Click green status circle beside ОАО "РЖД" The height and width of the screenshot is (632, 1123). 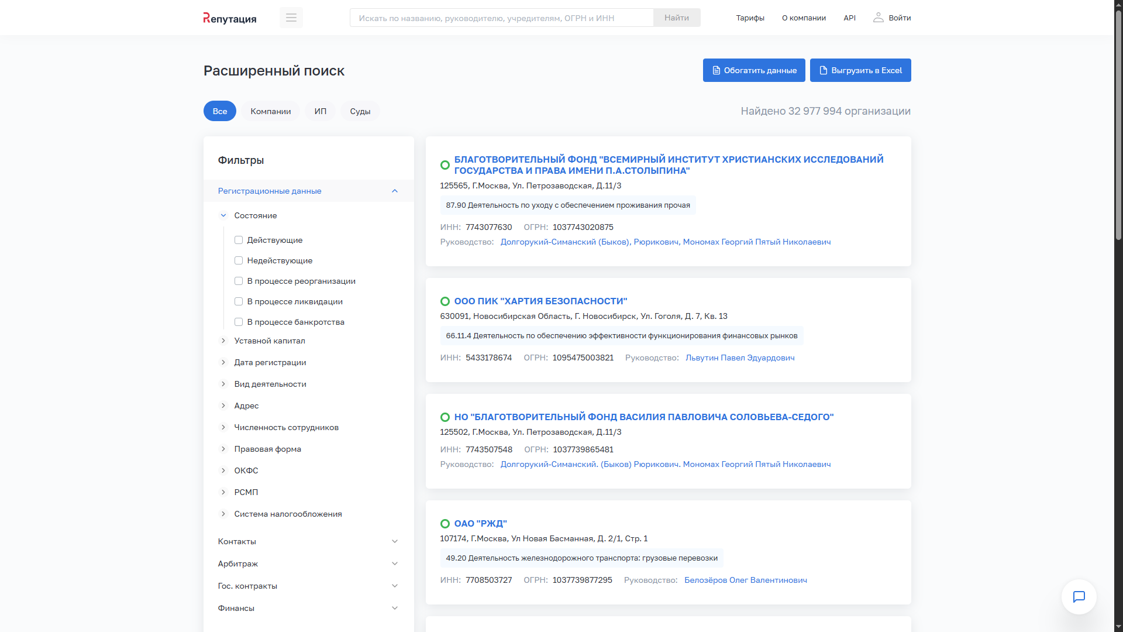(445, 524)
